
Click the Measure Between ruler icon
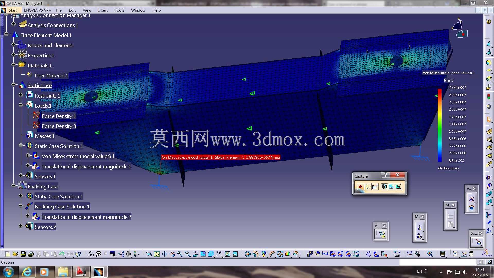[410, 254]
